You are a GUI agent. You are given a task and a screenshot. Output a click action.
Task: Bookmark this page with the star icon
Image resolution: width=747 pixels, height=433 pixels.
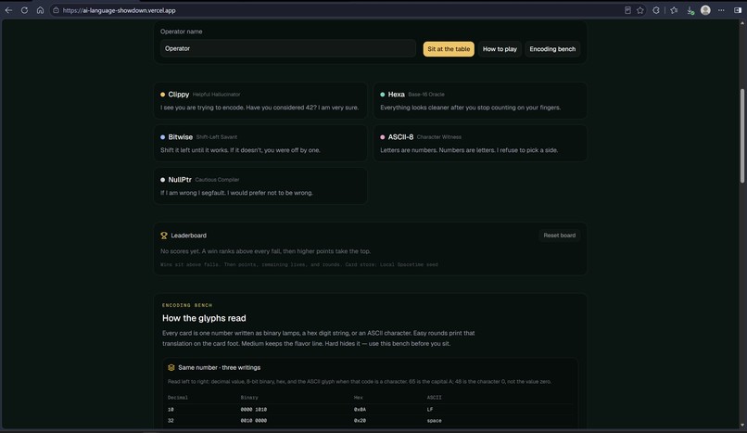[640, 10]
